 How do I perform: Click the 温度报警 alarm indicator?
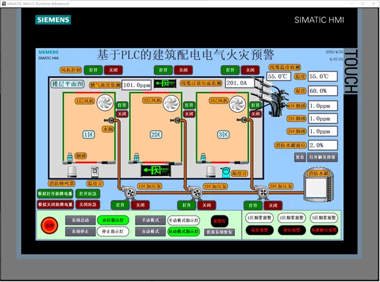point(259,230)
